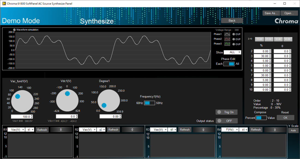Viewport: 300px width, 159px height.
Task: Click the Waveform simulation indicator dot
Action: 14,30
